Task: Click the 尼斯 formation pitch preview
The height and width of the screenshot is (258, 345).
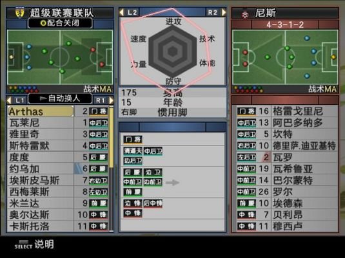Action: (285, 57)
